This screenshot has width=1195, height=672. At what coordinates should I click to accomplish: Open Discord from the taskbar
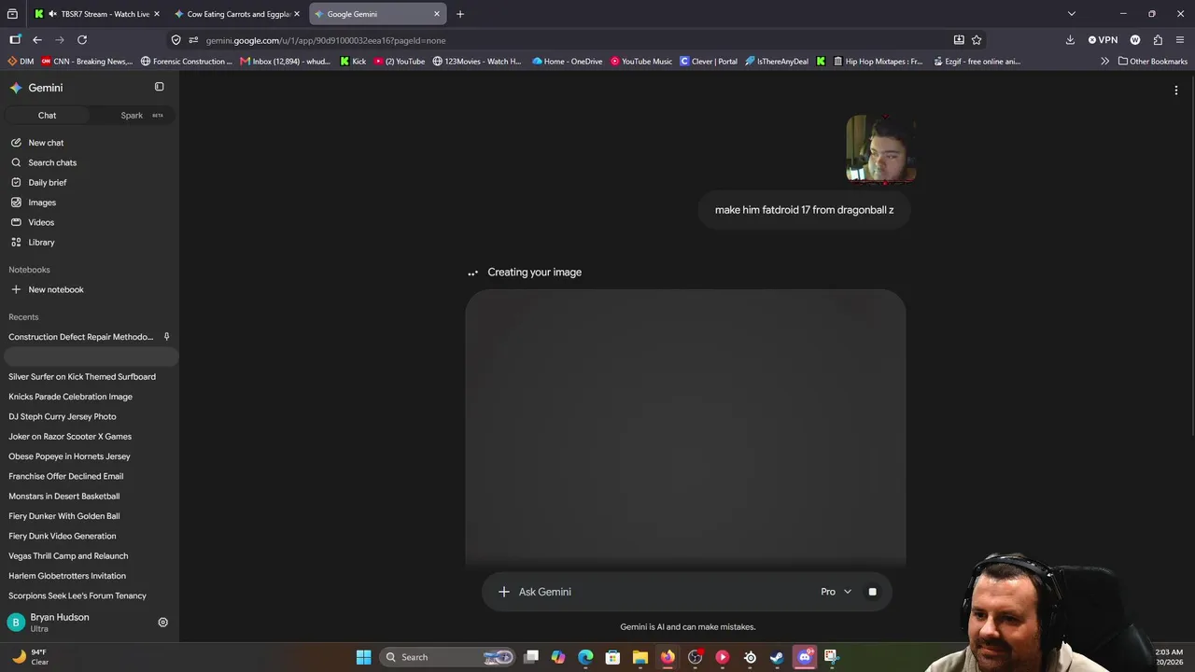(805, 657)
